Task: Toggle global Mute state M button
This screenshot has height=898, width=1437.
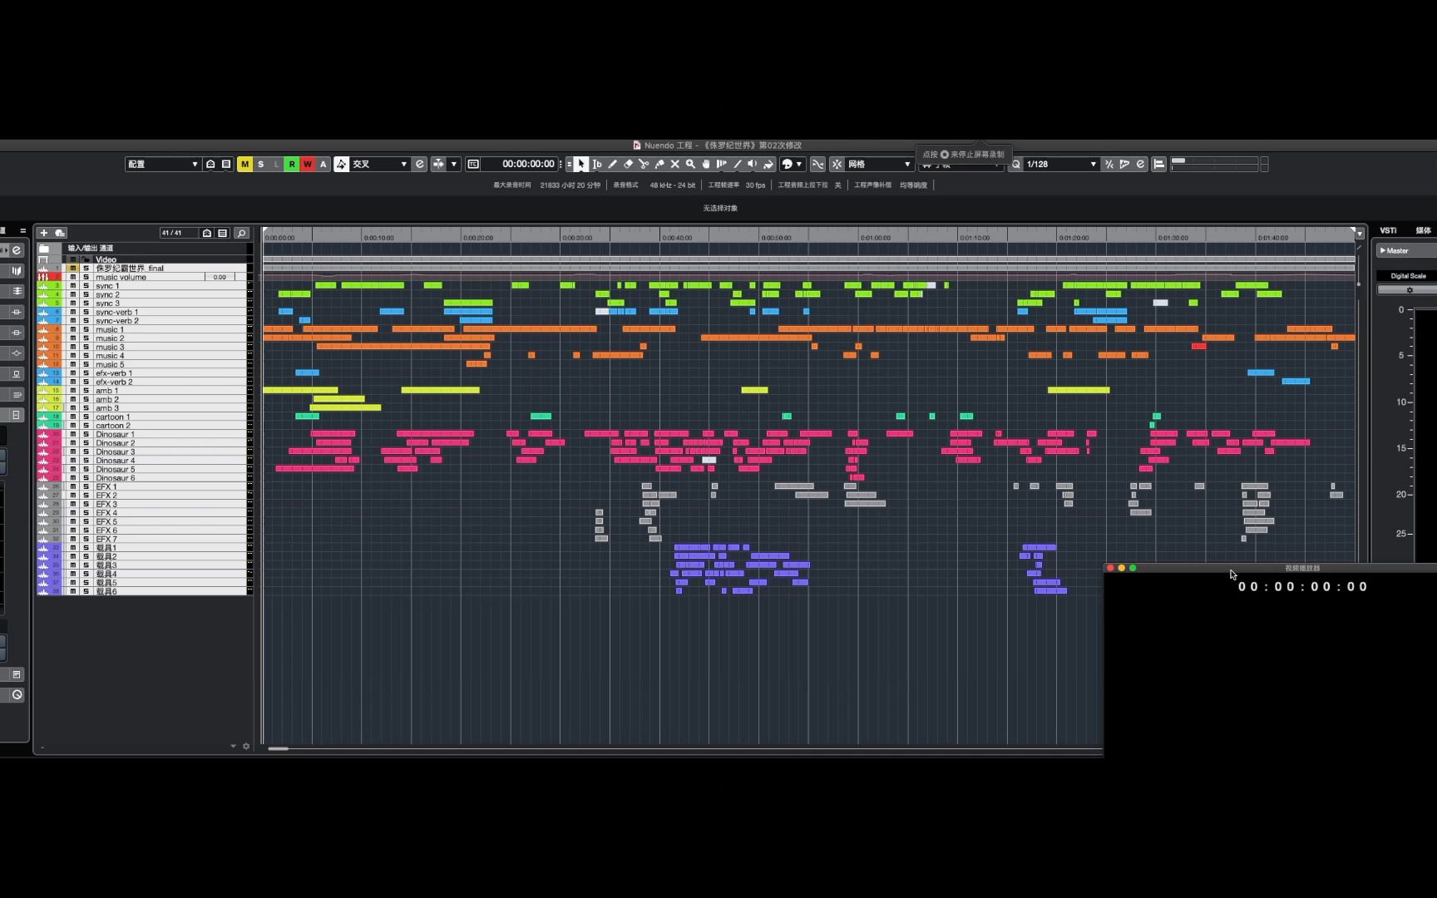Action: (x=244, y=165)
